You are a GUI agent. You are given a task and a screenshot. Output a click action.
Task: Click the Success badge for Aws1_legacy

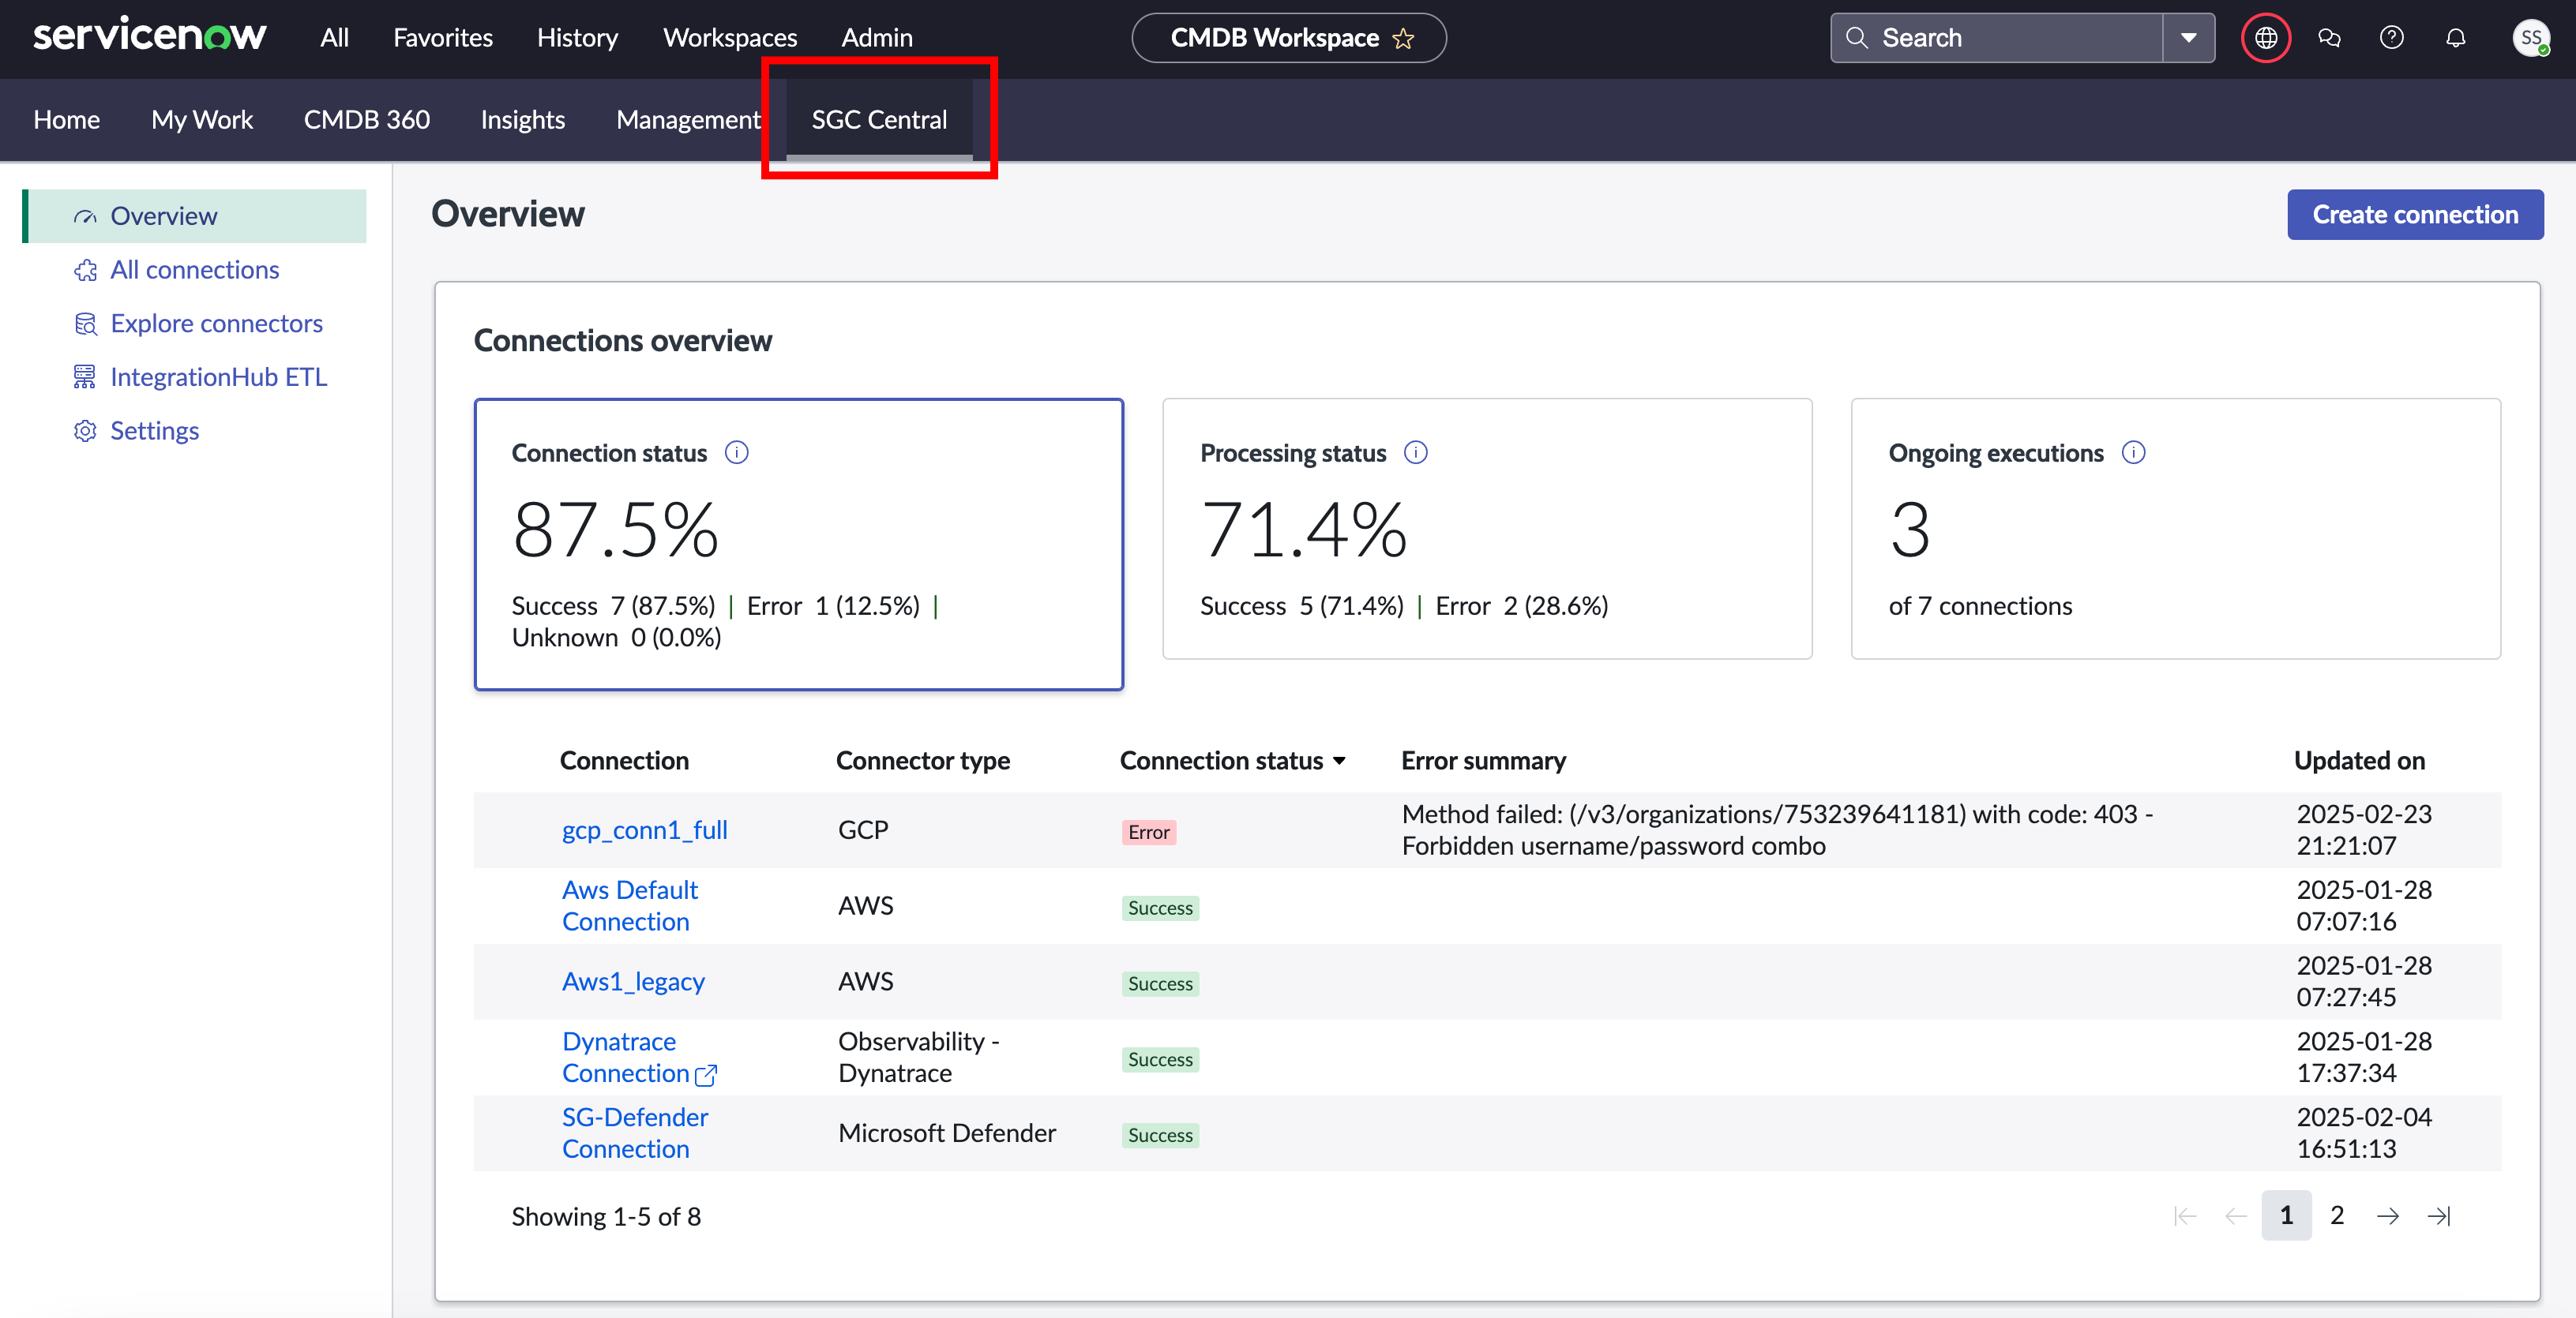(1160, 984)
